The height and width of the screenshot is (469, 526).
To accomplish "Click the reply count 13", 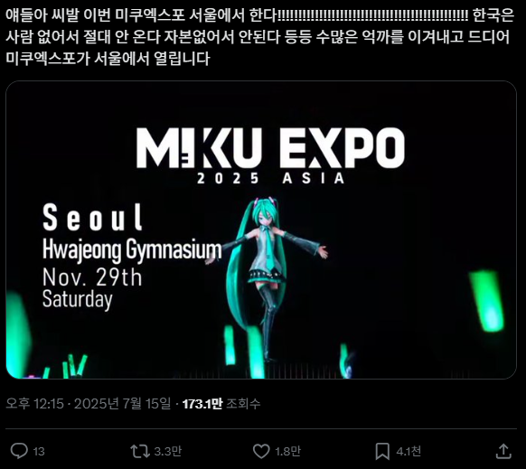I will [39, 452].
